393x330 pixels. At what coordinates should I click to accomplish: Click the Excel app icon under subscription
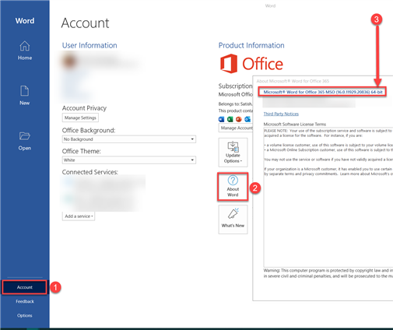(230, 119)
